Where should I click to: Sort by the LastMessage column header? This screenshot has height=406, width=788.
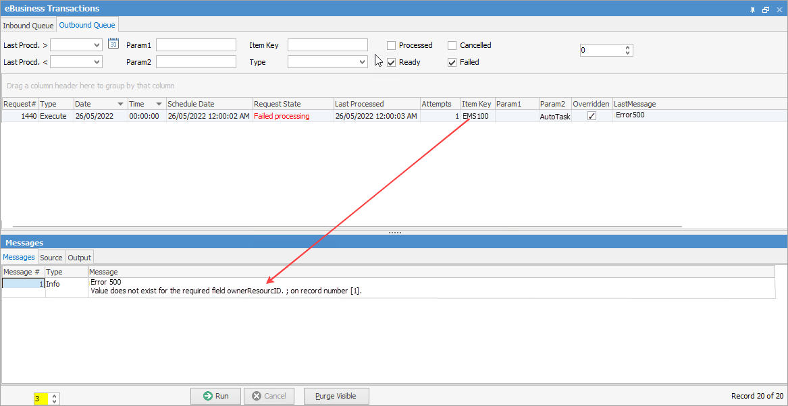(700, 104)
